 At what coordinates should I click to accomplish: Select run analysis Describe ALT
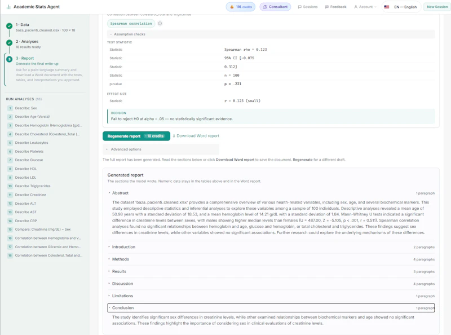pos(45,204)
